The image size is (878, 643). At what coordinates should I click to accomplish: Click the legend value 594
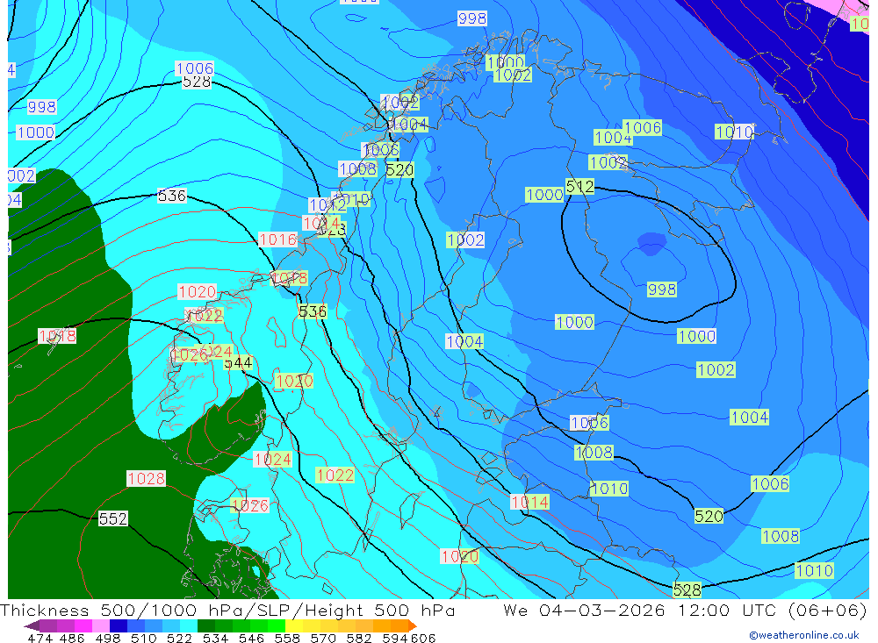click(395, 638)
